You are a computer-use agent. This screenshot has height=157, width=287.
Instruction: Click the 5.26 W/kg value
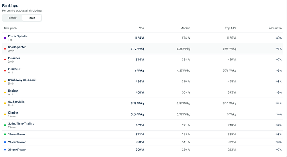(137, 114)
